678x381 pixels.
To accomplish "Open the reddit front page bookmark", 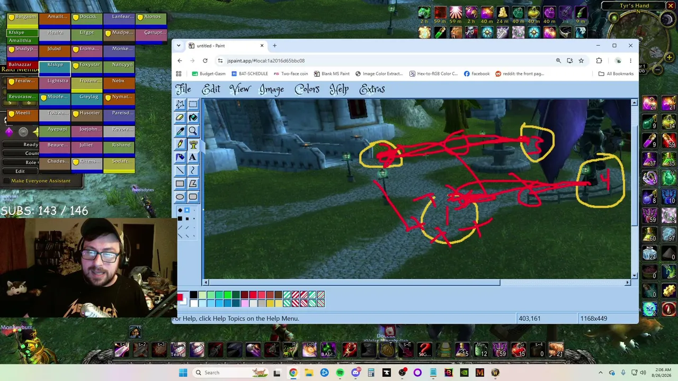I will tap(520, 74).
